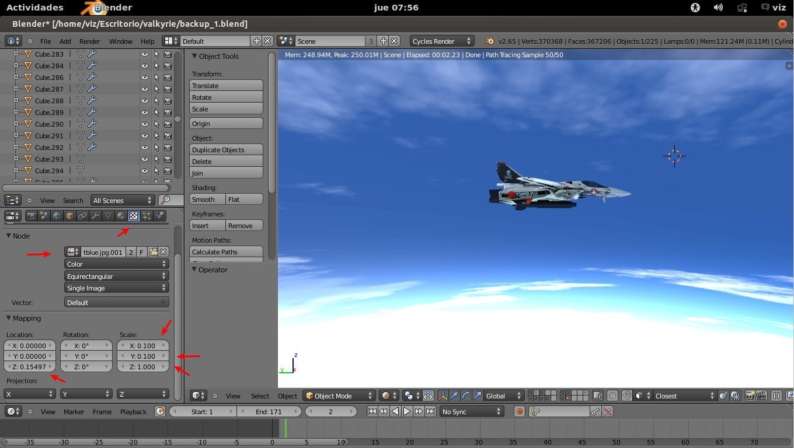Click the Rotation Z field showing 0°

[86, 366]
